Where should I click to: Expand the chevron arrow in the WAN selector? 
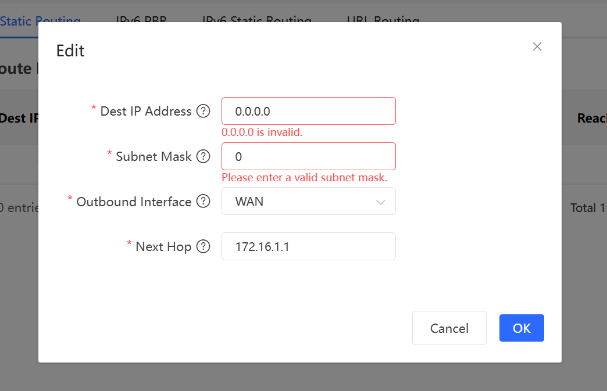tap(380, 202)
